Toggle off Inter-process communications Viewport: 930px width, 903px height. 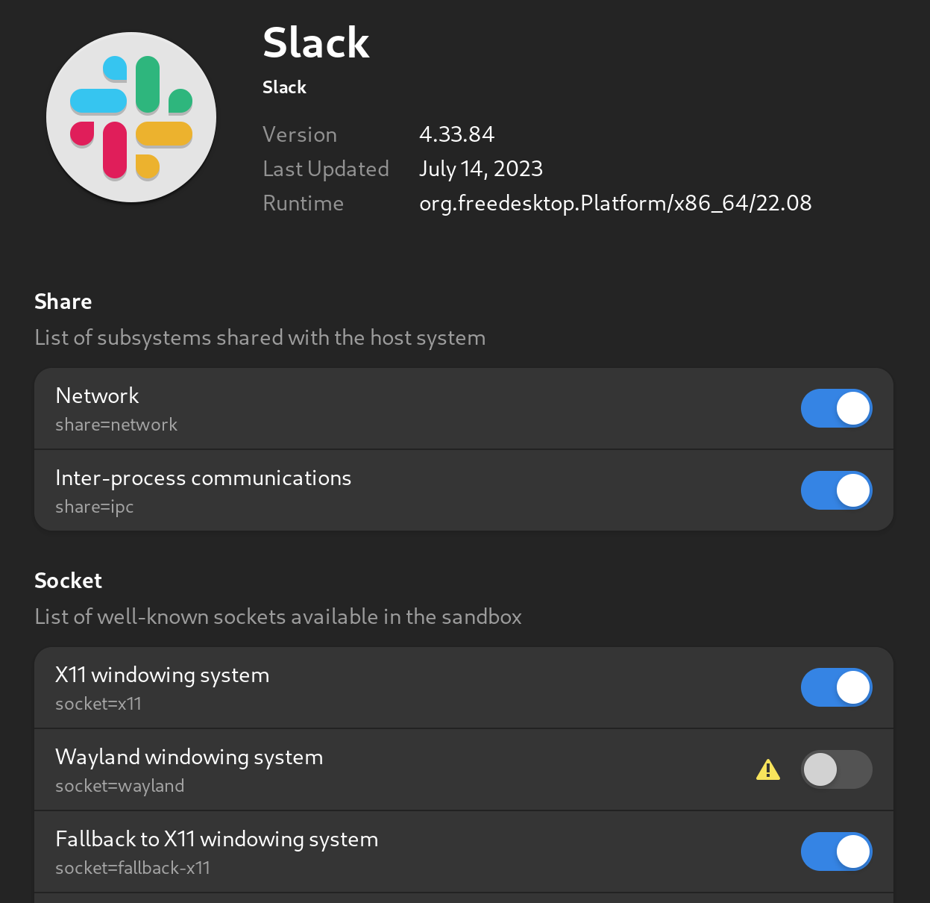click(836, 490)
